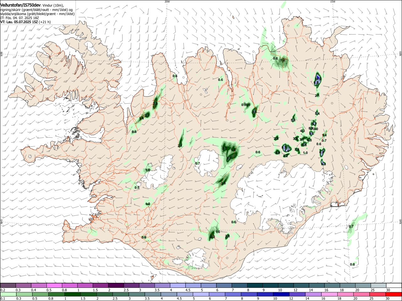Click the 3.5 value on the map near the north coast
The image size is (402, 301).
coord(254,112)
